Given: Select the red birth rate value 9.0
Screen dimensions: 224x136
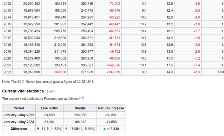Looking at the screenshot, I should pyautogui.click(x=144, y=4).
